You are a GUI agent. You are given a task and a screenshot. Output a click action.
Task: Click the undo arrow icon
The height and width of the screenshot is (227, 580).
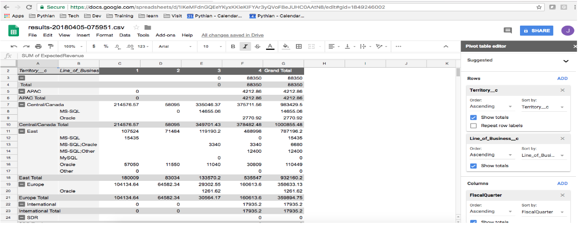pyautogui.click(x=14, y=46)
